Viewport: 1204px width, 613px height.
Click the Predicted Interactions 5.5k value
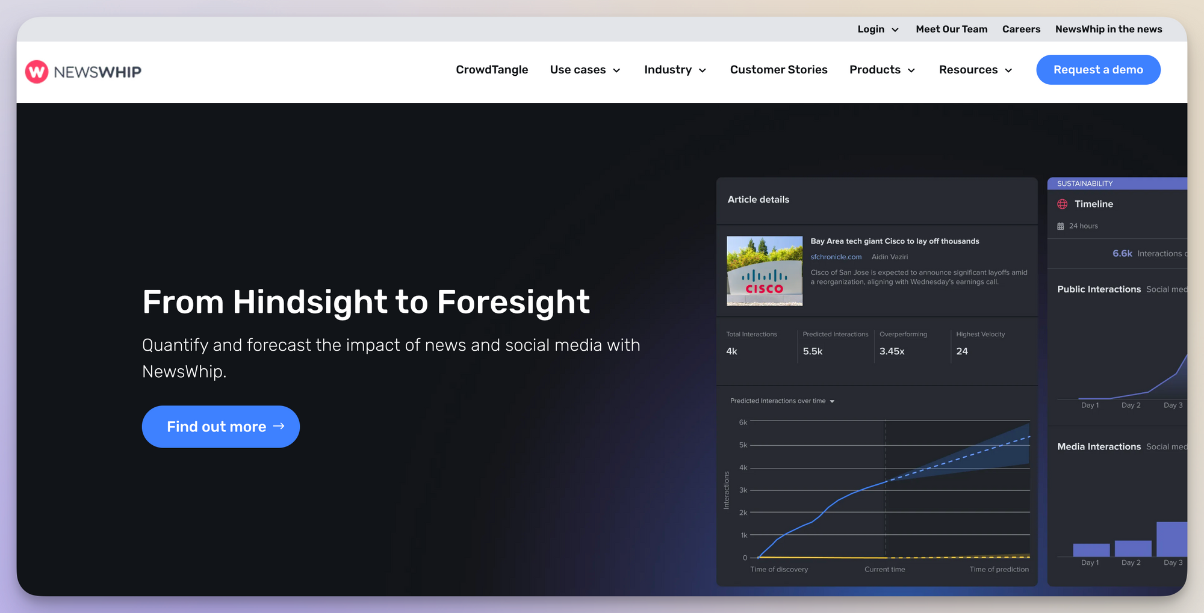point(812,351)
